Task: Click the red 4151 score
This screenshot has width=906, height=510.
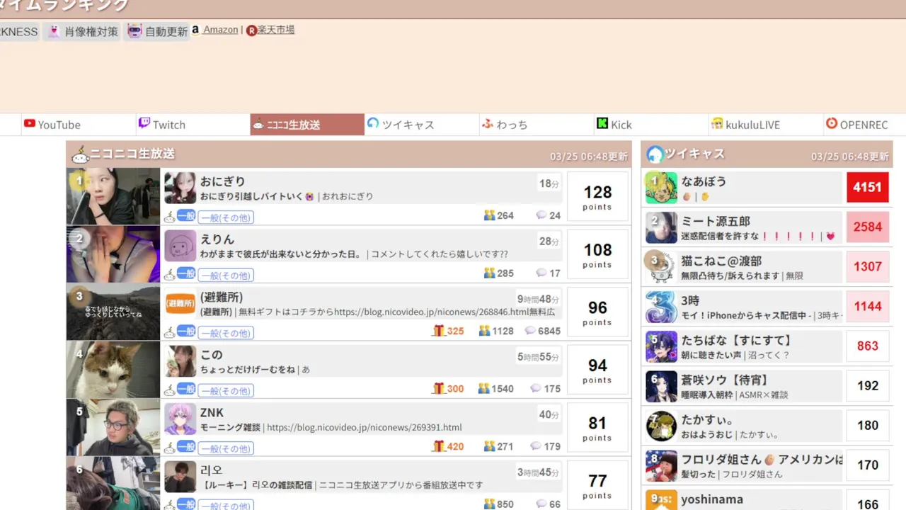Action: click(x=868, y=188)
